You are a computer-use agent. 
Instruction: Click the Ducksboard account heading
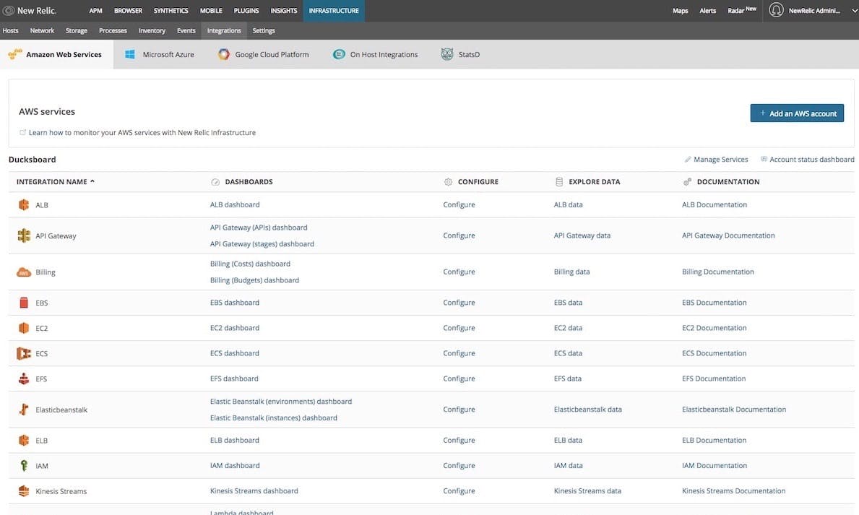click(33, 160)
